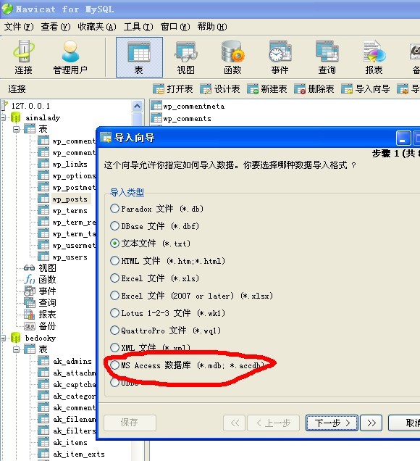Choose Excel 文件 (*.xls) import type
This screenshot has width=420, height=461.
pos(154,278)
